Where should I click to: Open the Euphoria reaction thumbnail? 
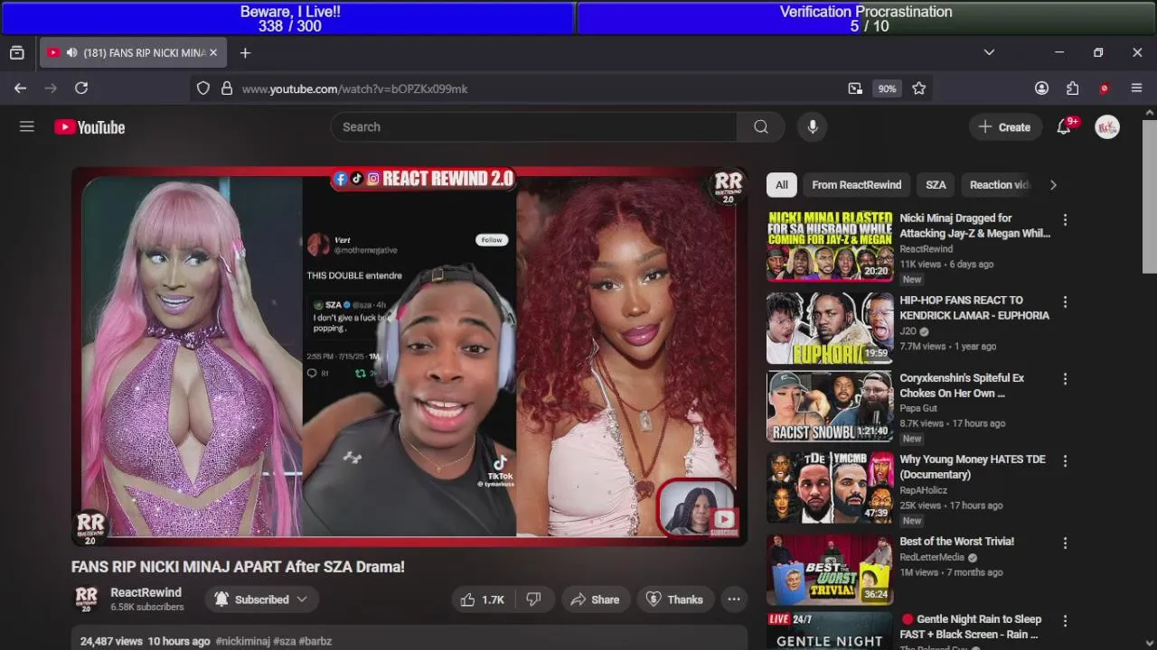click(830, 328)
